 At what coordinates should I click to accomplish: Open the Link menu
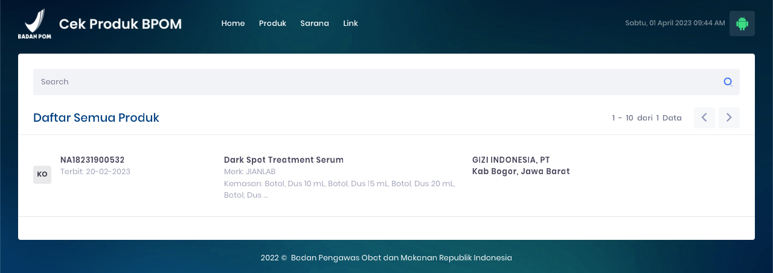pos(350,24)
